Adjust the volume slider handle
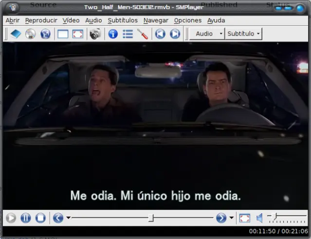This screenshot has width=311, height=239. [274, 216]
